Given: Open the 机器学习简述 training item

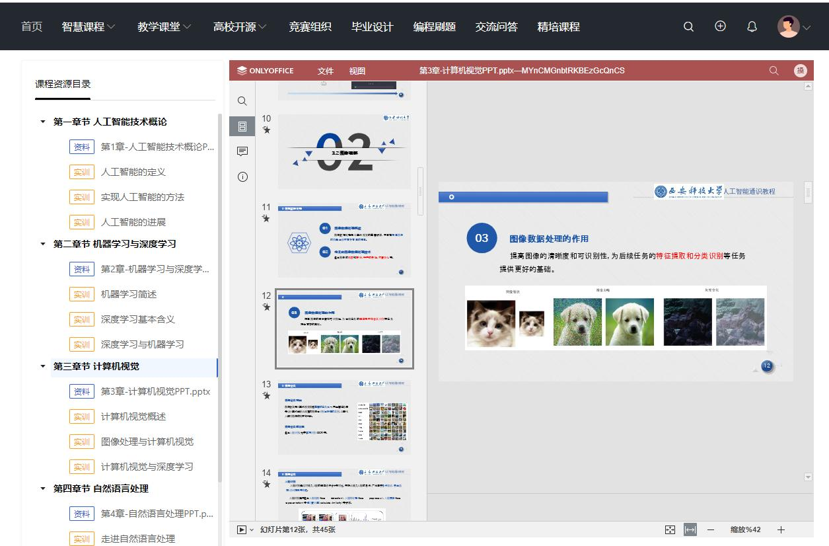Looking at the screenshot, I should (x=129, y=294).
